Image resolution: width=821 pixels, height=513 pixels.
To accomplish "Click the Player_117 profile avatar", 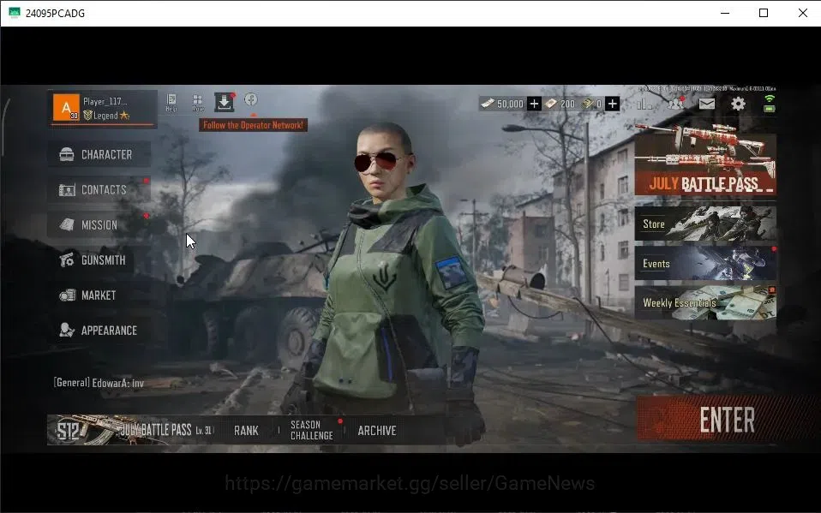I will (x=67, y=107).
